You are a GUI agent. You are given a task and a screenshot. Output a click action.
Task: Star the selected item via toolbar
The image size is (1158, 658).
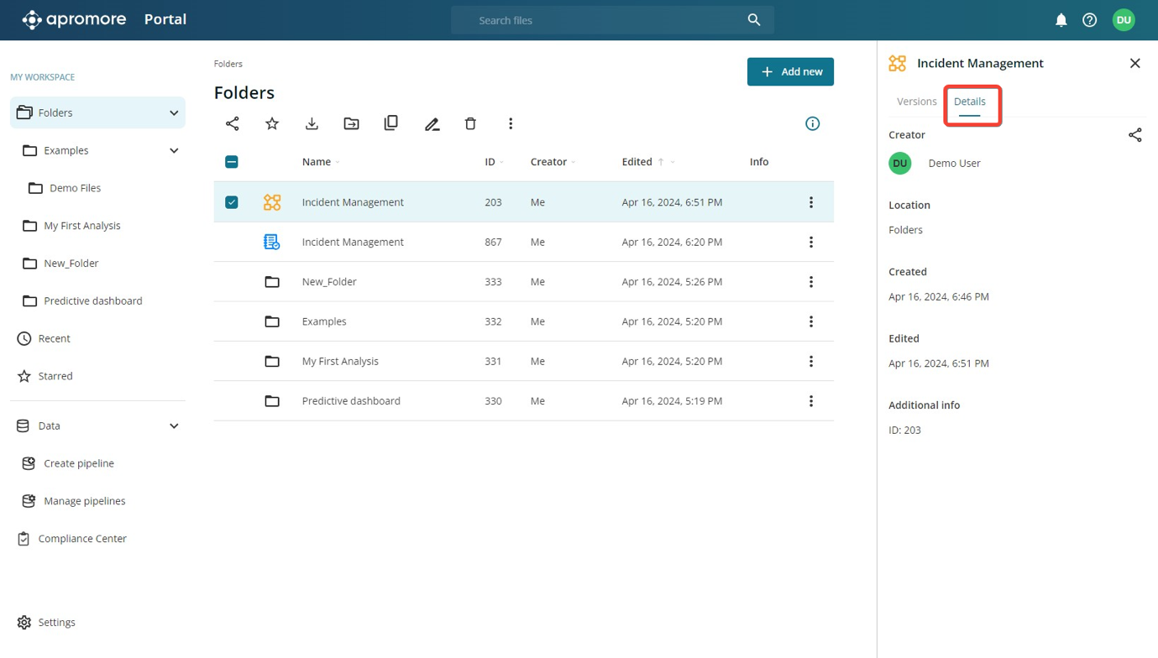[x=272, y=123]
